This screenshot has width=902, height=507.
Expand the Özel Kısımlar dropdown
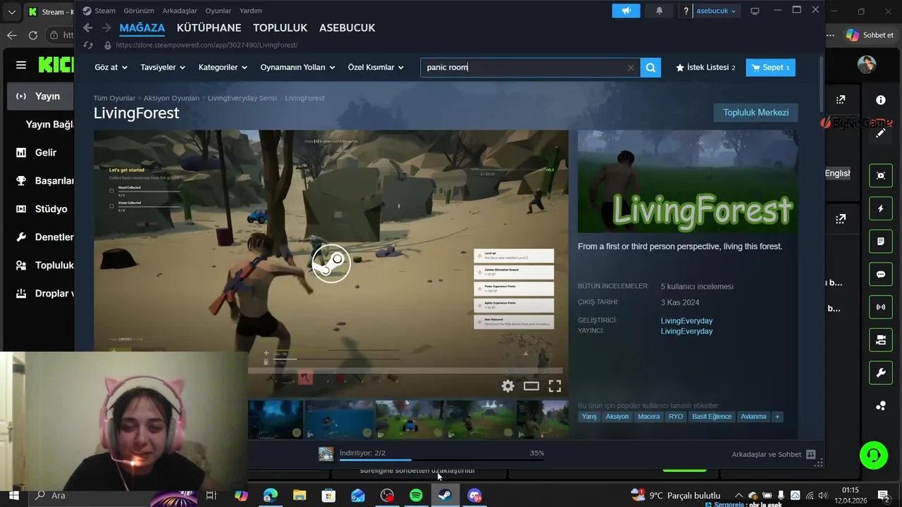[x=376, y=68]
